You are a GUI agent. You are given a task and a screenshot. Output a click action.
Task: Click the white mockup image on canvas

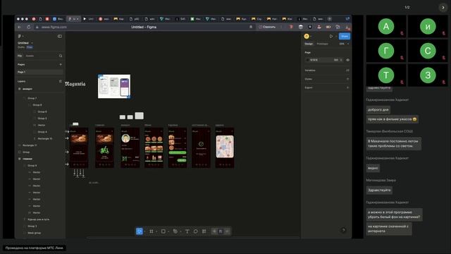pos(114,86)
